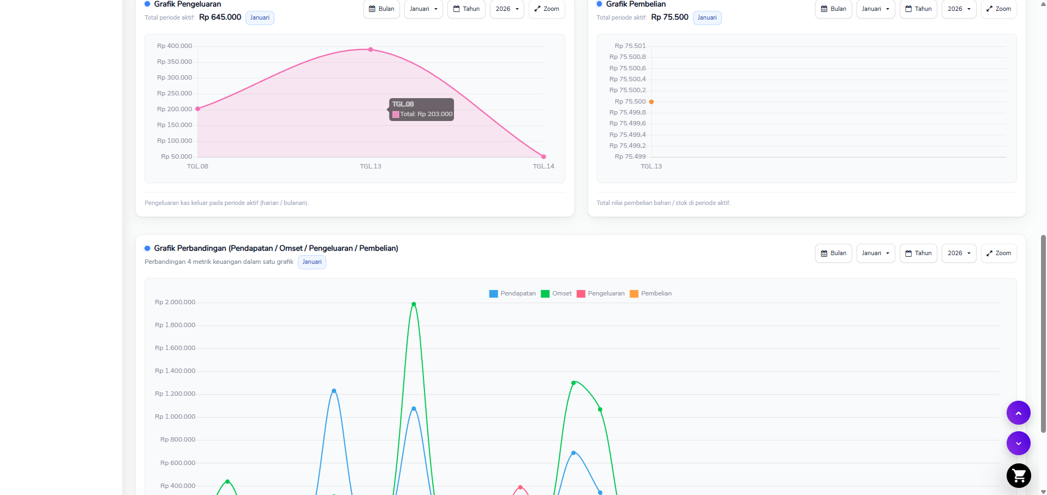Toggle Pendapatan series in chart legend
This screenshot has width=1047, height=495.
[513, 293]
